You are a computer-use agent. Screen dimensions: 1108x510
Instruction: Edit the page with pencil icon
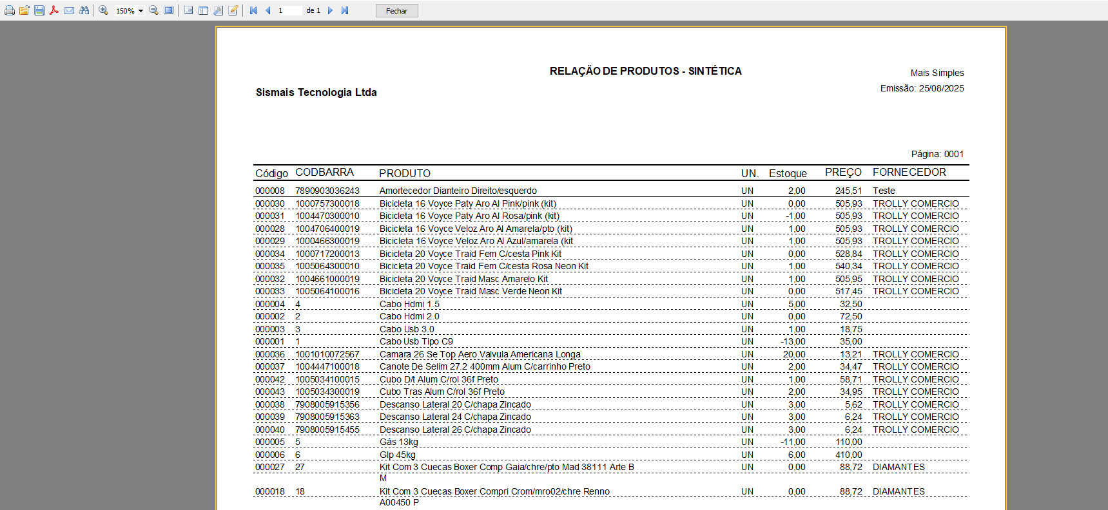pyautogui.click(x=233, y=10)
